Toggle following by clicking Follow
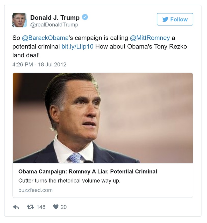Viewport: 207px width, 223px height. point(175,19)
